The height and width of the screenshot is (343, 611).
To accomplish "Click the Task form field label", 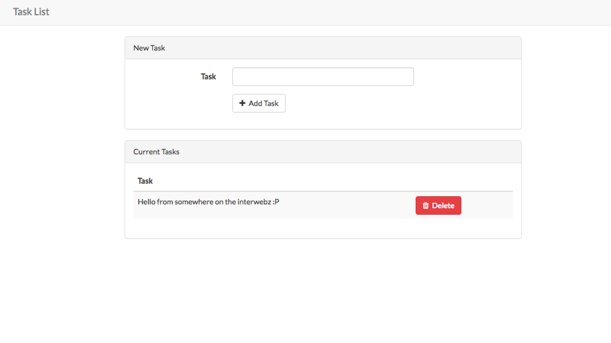I will [x=208, y=76].
